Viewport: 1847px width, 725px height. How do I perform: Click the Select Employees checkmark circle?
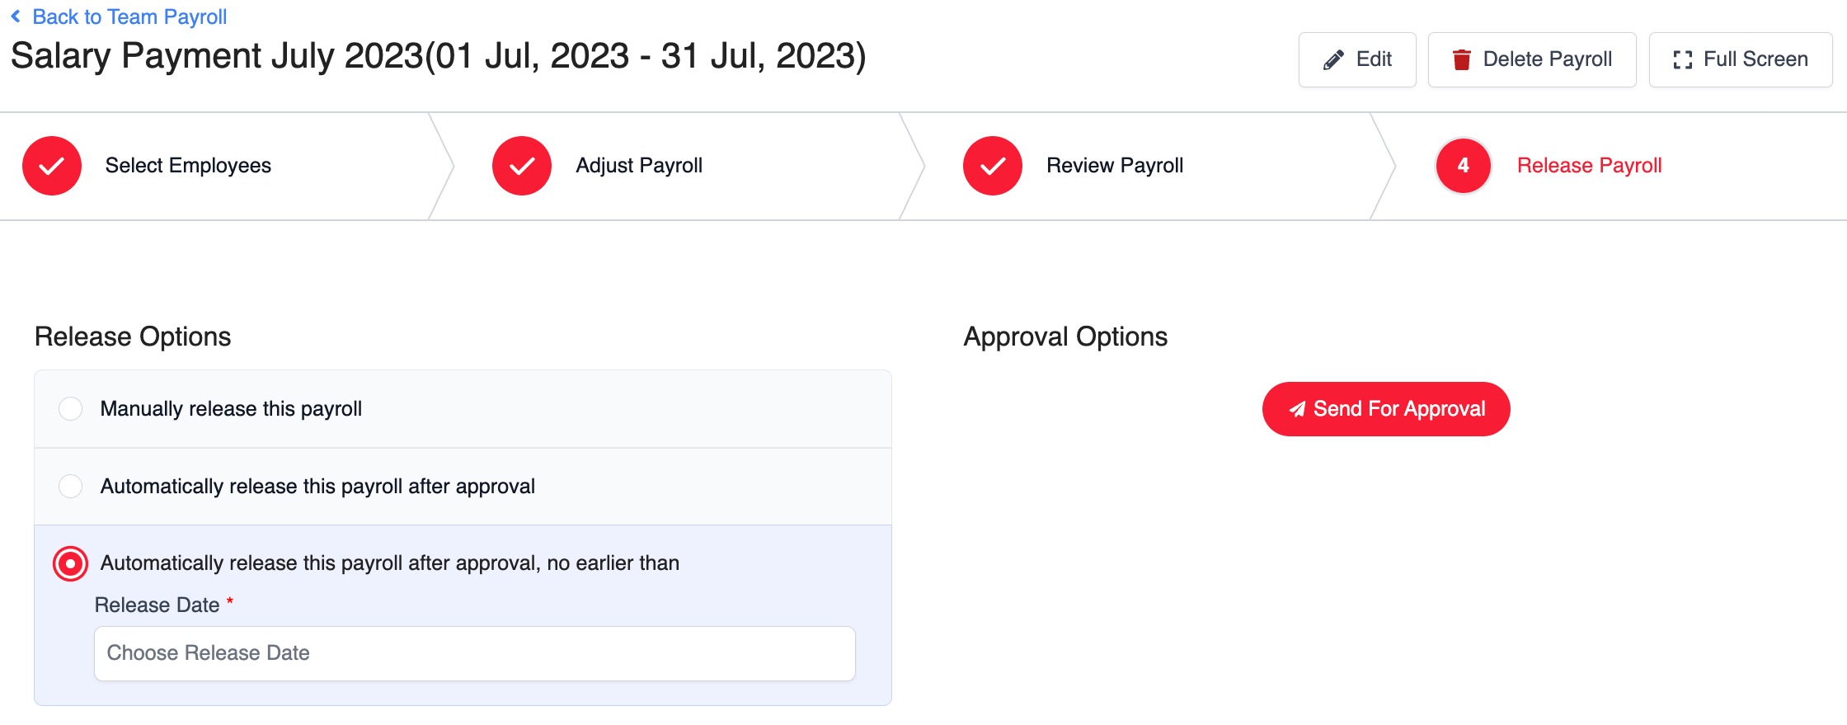pos(52,166)
